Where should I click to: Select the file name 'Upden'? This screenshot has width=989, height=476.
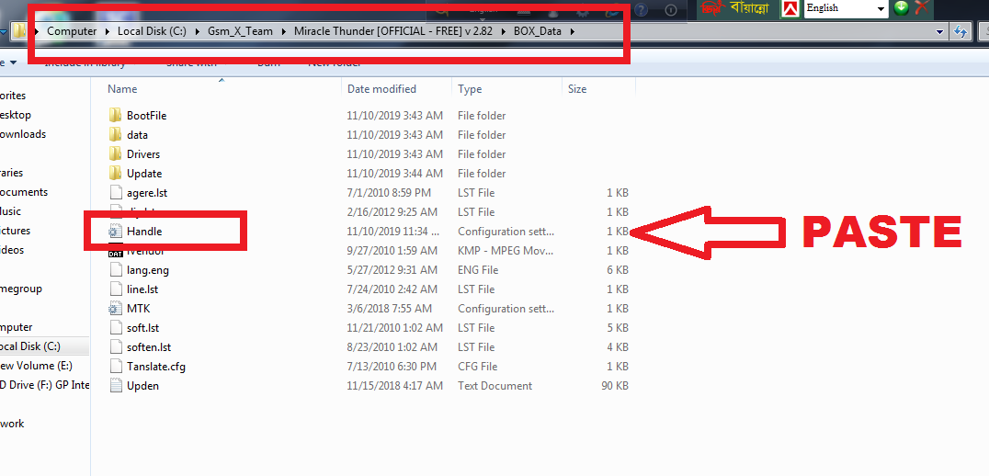pos(142,386)
